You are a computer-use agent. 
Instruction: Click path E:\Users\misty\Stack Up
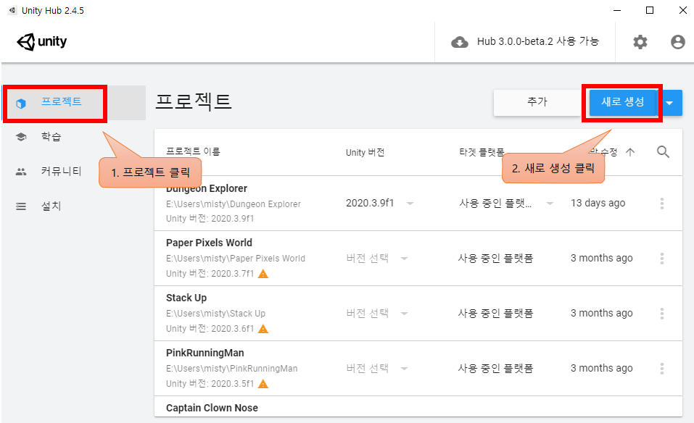215,314
